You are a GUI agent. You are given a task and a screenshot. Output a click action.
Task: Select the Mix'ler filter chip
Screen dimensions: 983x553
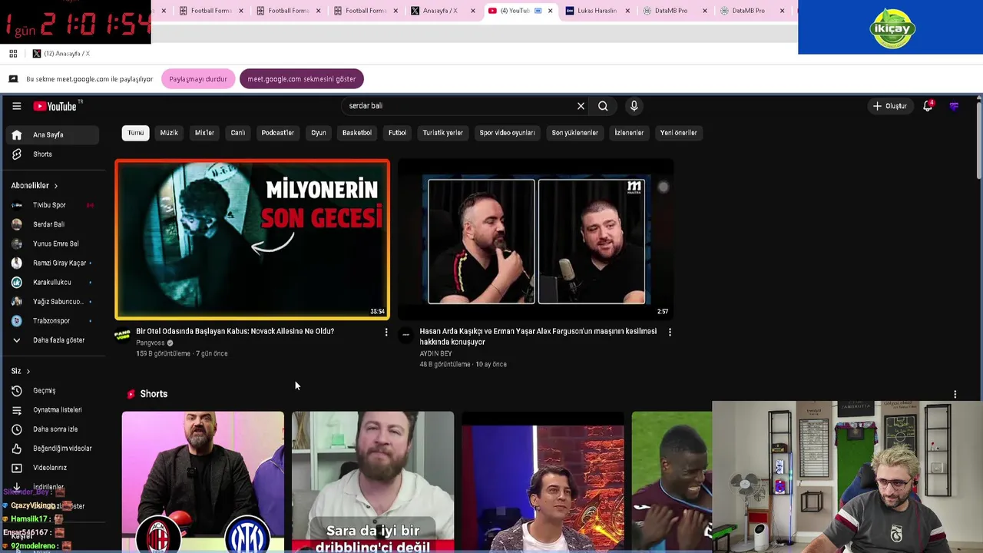click(x=204, y=133)
